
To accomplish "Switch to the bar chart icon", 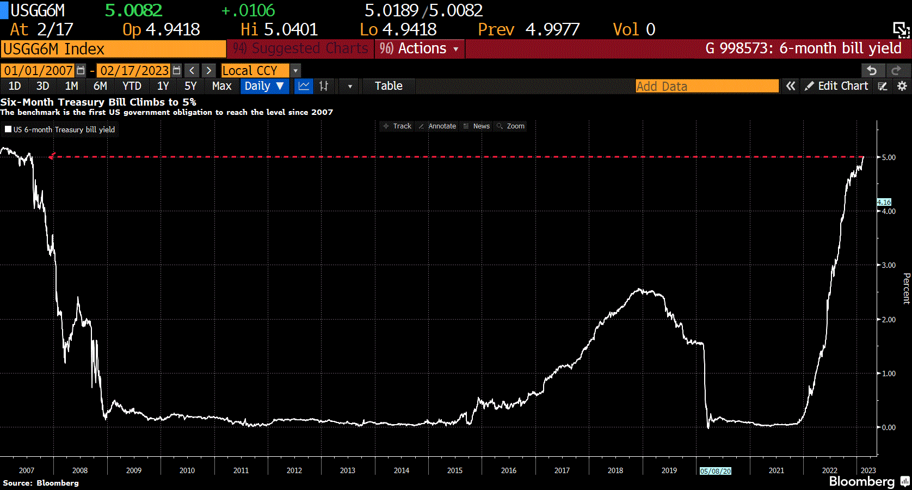I will pyautogui.click(x=324, y=86).
